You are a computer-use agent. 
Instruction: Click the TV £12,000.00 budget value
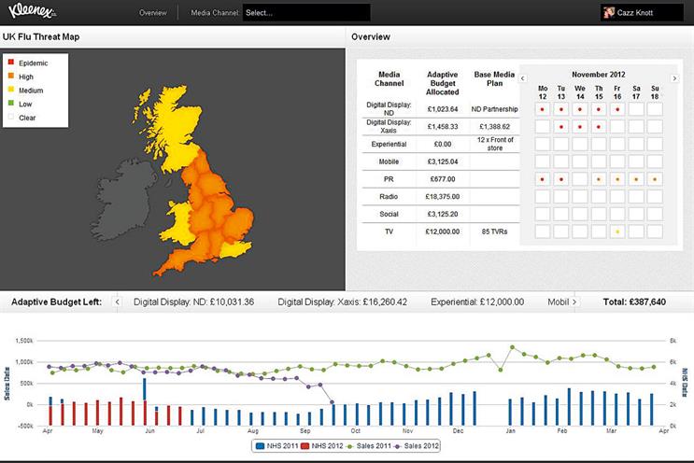point(443,231)
